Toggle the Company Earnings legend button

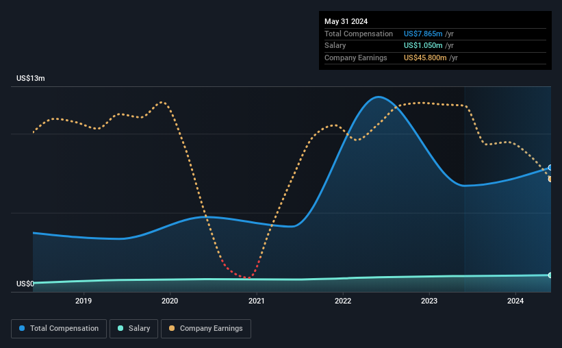point(206,329)
